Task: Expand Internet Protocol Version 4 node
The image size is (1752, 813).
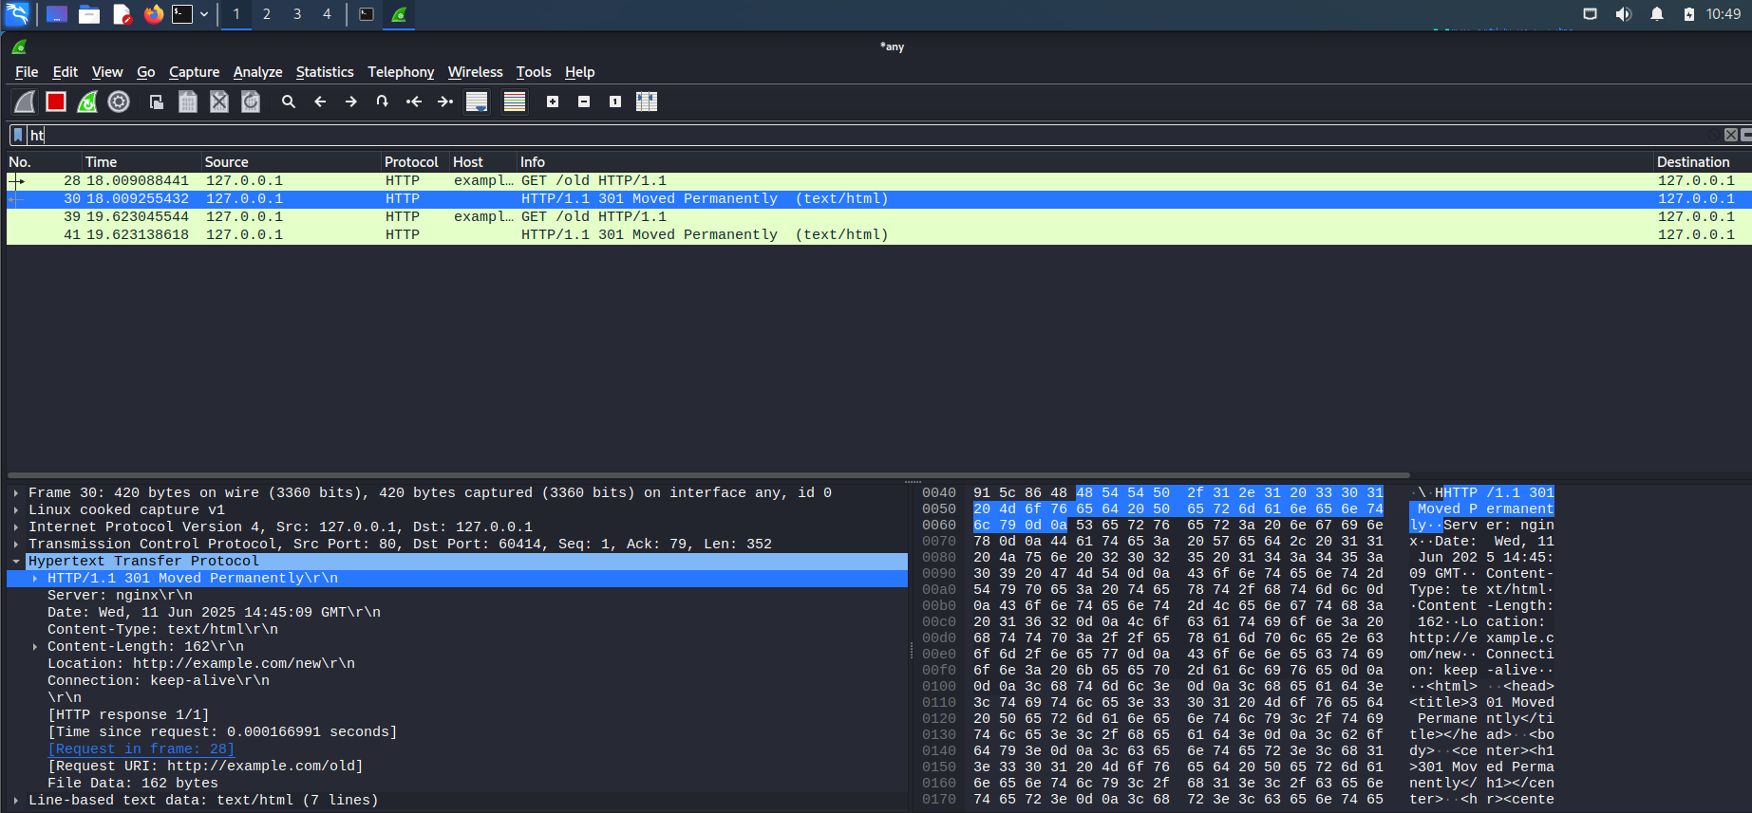Action: tap(16, 527)
